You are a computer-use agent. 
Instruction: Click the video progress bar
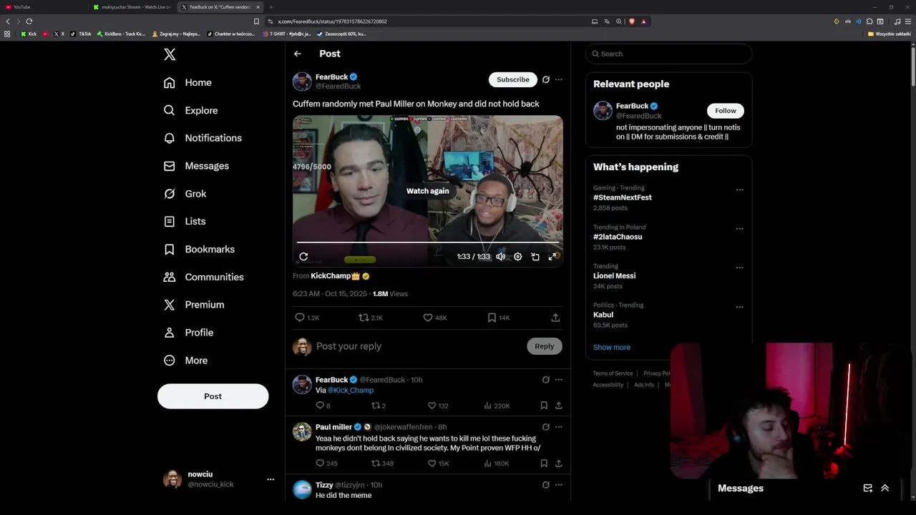[x=428, y=243]
